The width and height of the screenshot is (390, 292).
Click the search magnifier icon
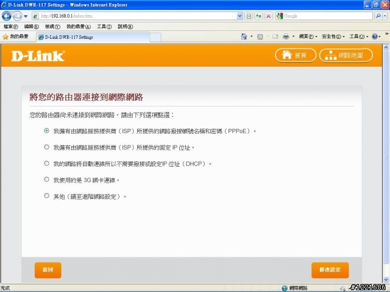point(378,16)
